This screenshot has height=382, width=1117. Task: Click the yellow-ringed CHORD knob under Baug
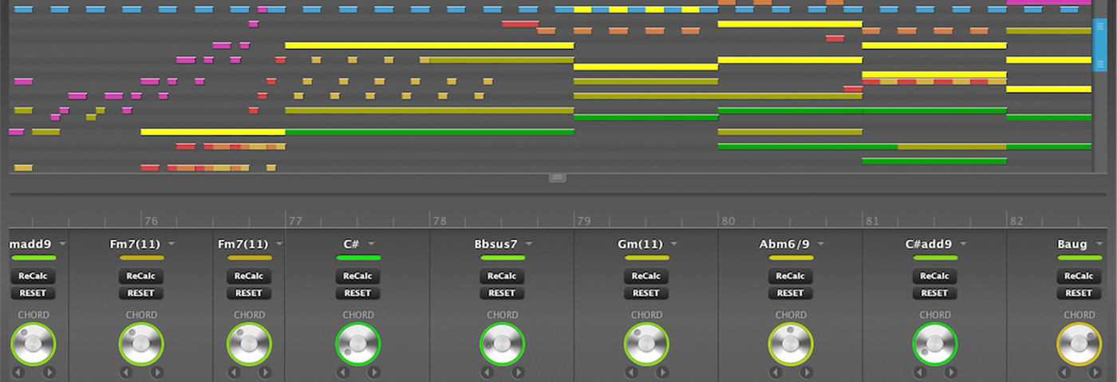pos(1080,345)
